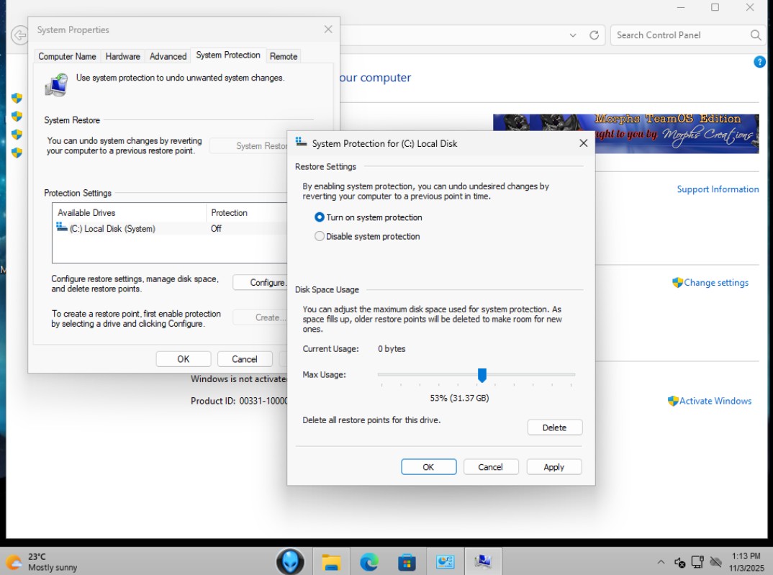Select (C:) Local Disk (System) drive row
Image resolution: width=773 pixels, height=575 pixels.
click(170, 229)
